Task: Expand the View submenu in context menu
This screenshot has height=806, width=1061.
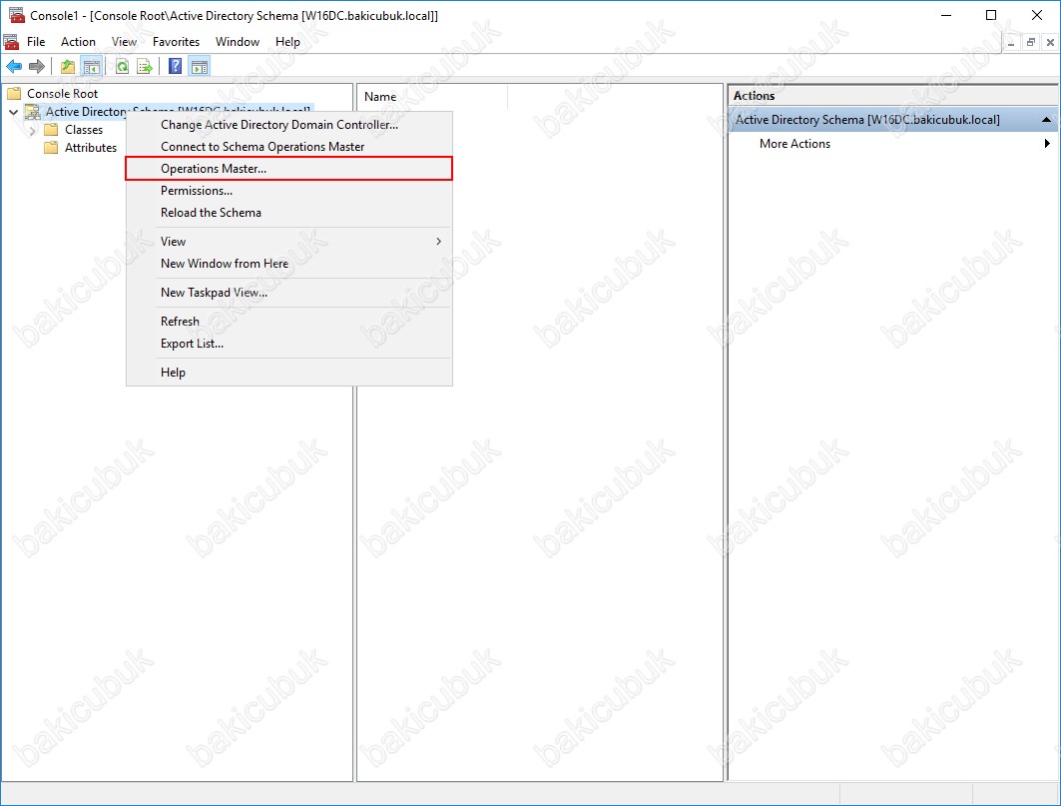Action: coord(288,241)
